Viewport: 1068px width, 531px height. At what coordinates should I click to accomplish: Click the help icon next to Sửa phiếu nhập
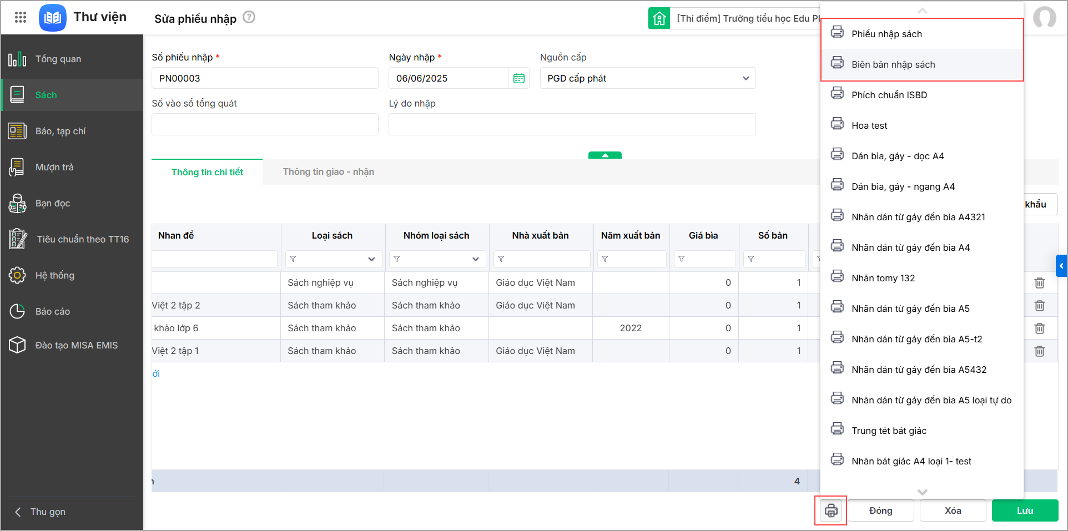pyautogui.click(x=249, y=17)
